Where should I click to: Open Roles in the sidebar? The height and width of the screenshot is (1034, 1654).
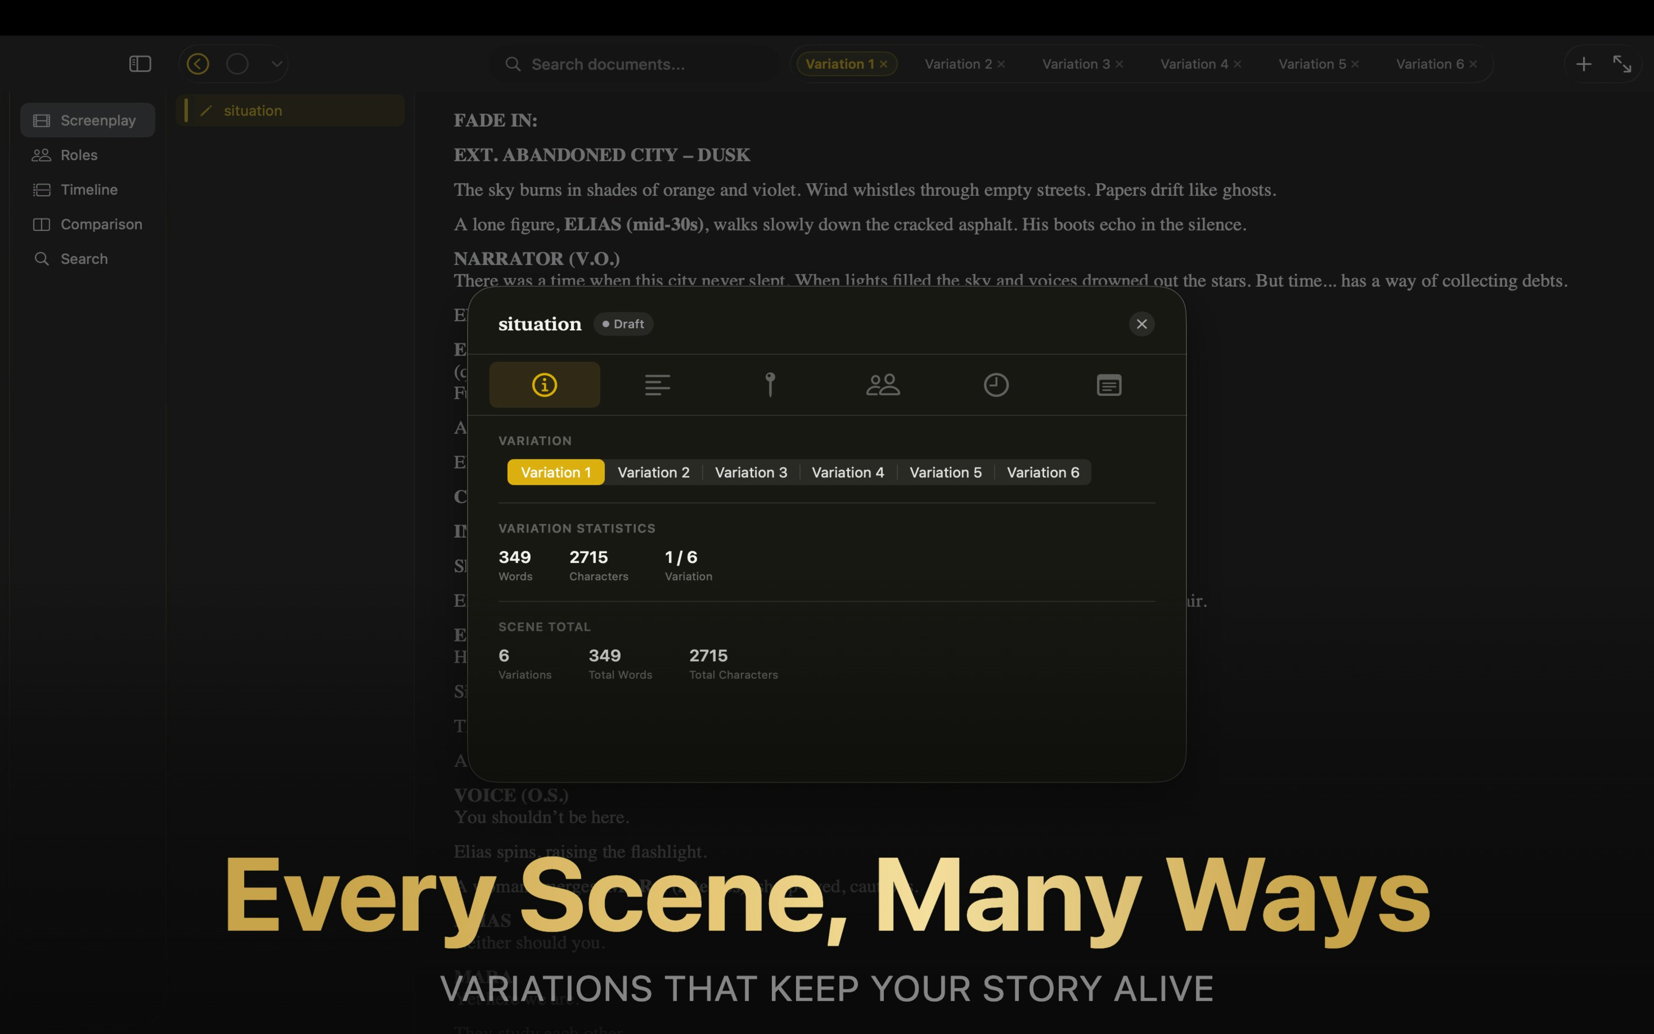tap(87, 155)
